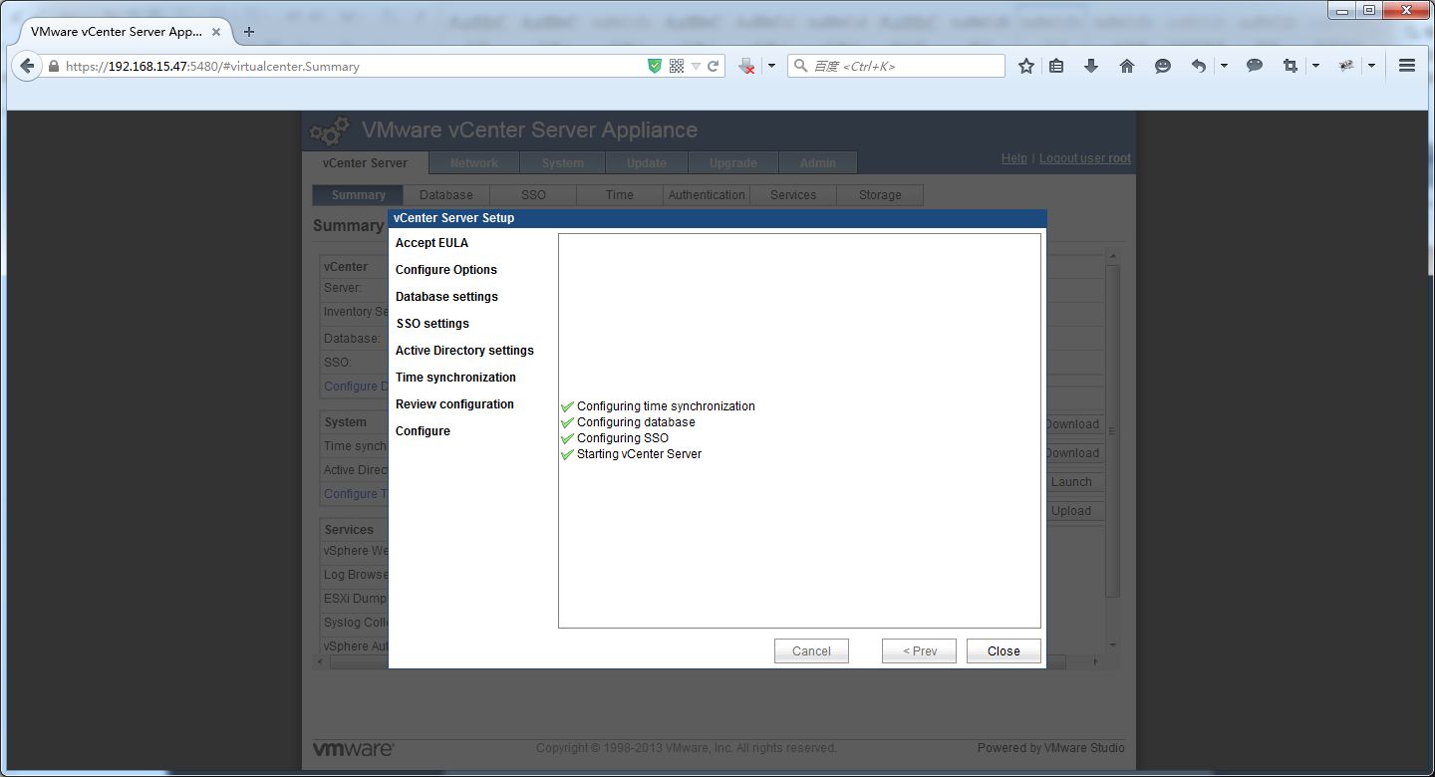Select Active Directory settings wizard step
The width and height of the screenshot is (1435, 777).
click(464, 351)
